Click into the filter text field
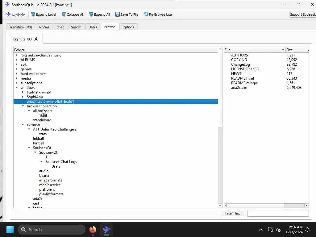The height and width of the screenshot is (237, 316). (x=278, y=213)
